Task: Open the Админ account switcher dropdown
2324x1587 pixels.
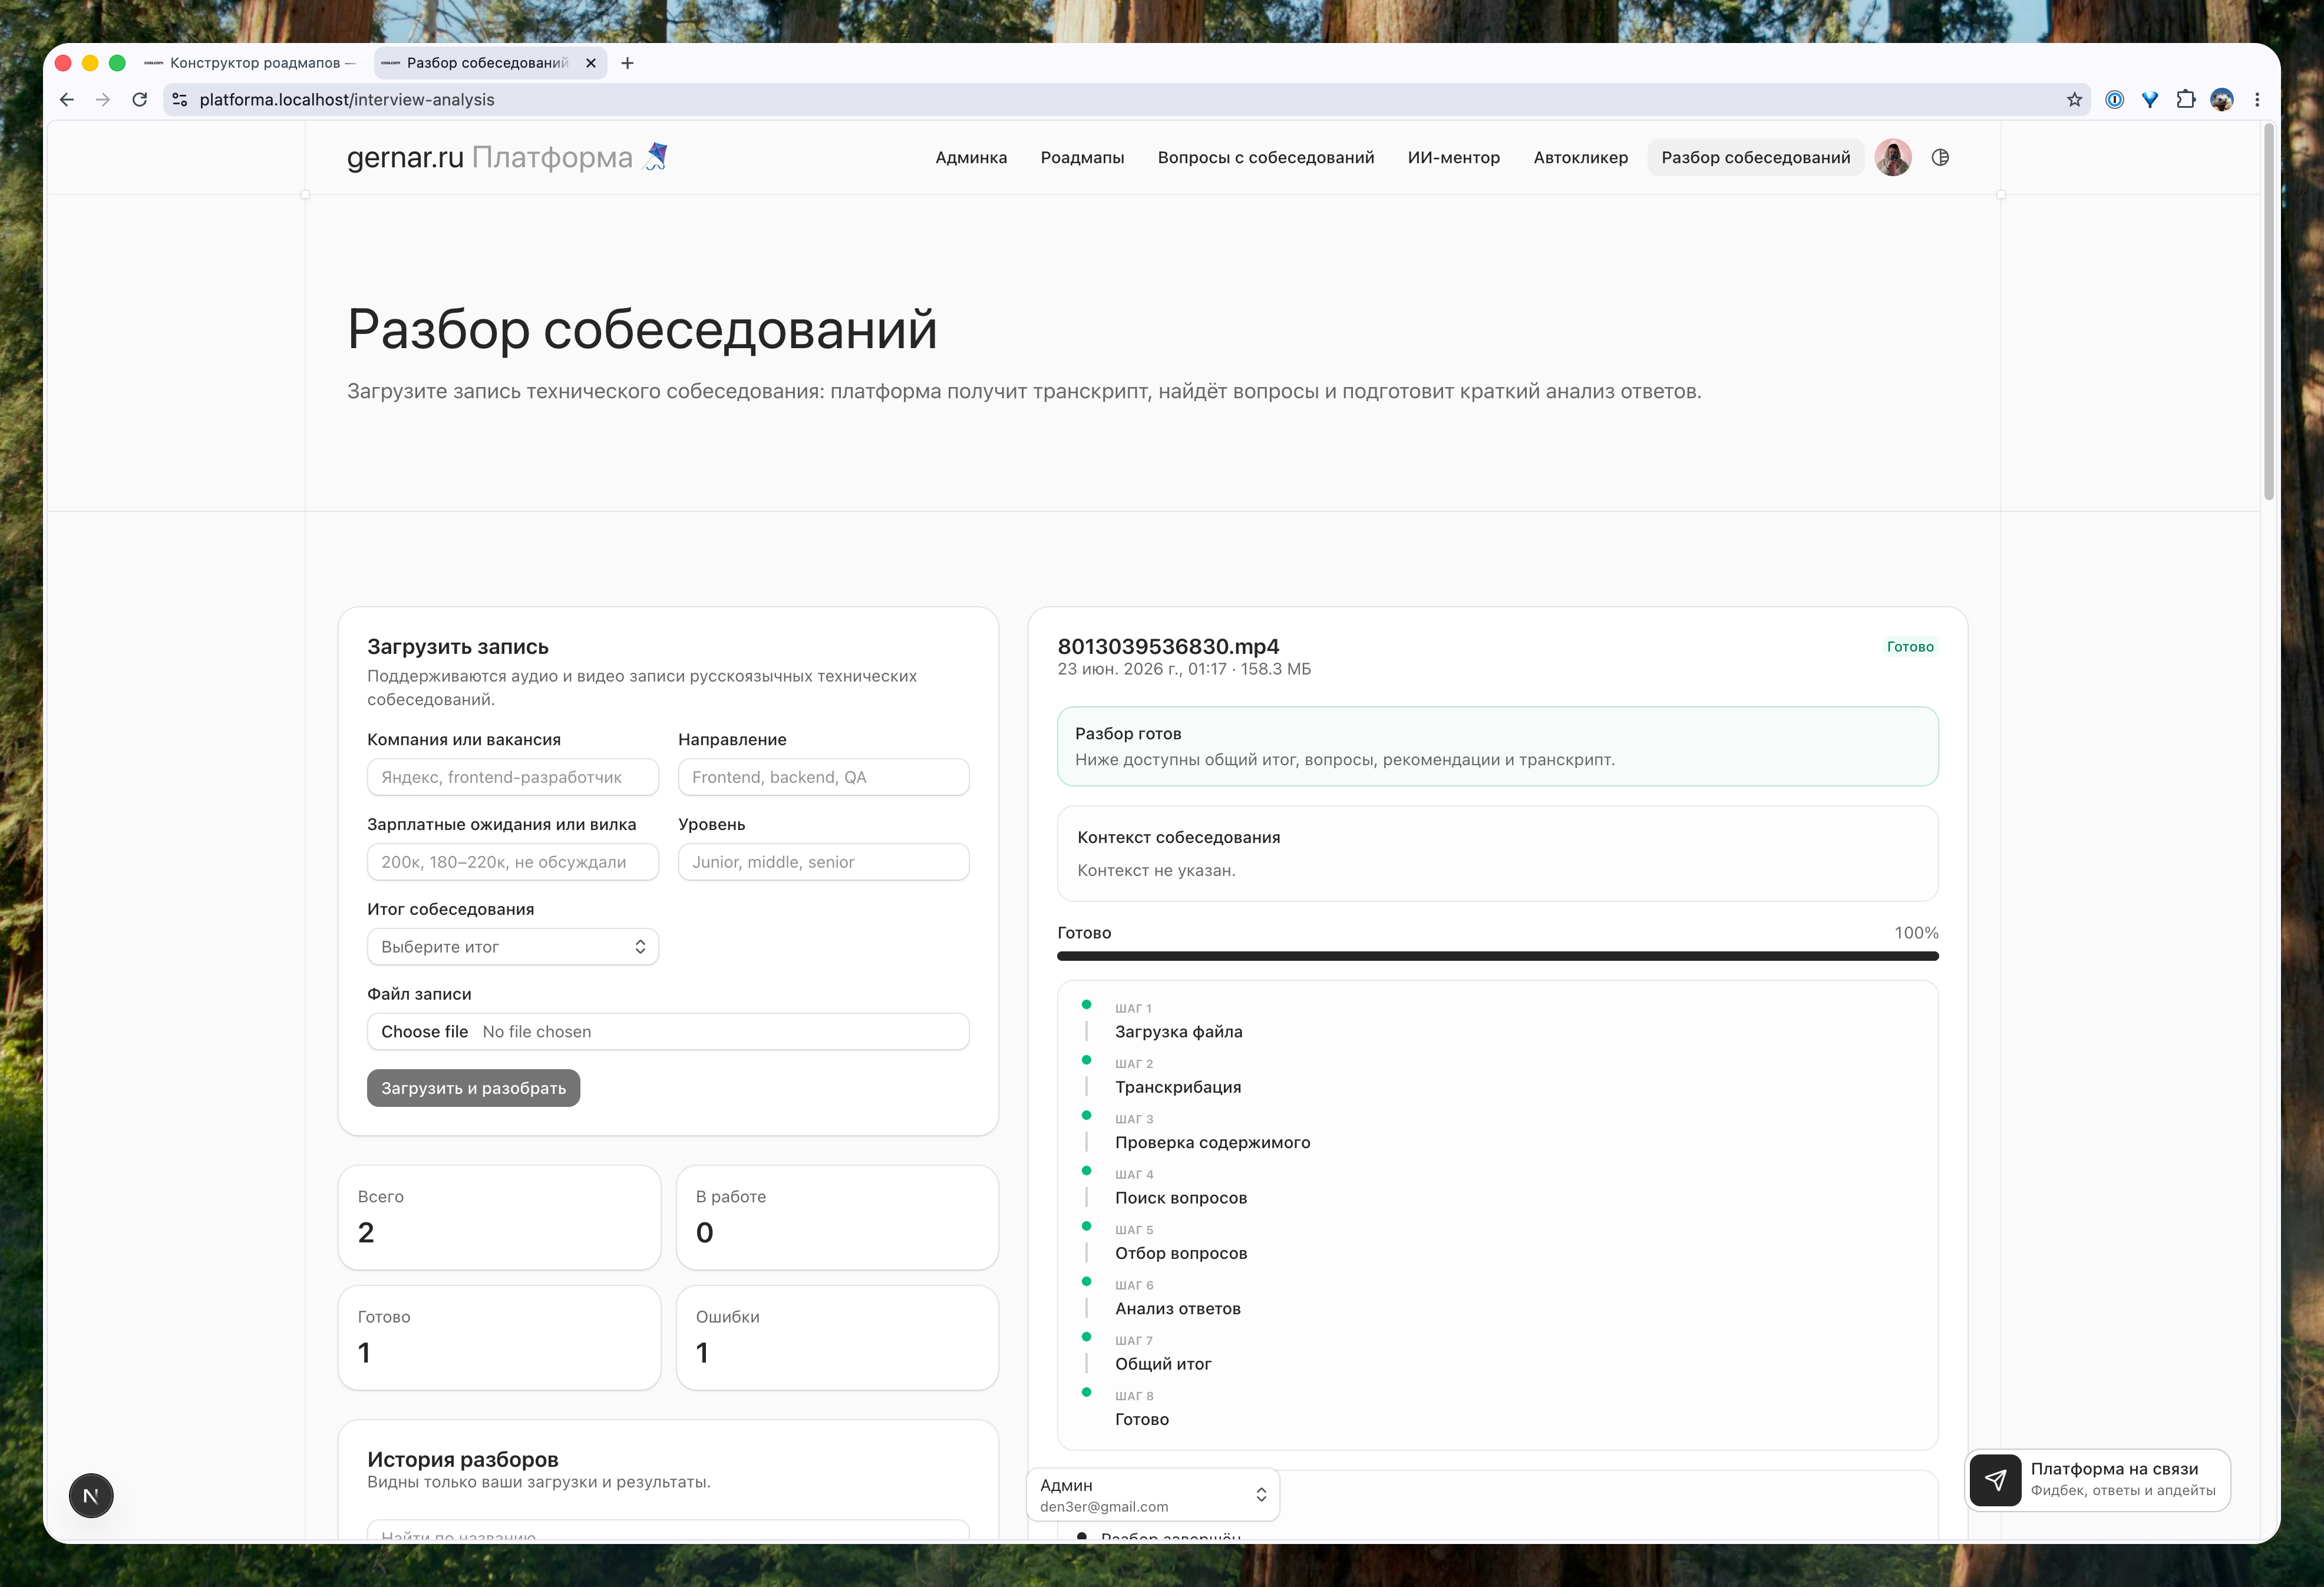Action: coord(1153,1495)
